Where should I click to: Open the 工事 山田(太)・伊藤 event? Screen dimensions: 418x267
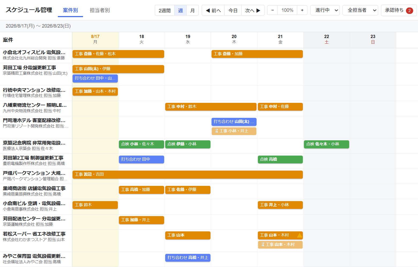pos(118,69)
